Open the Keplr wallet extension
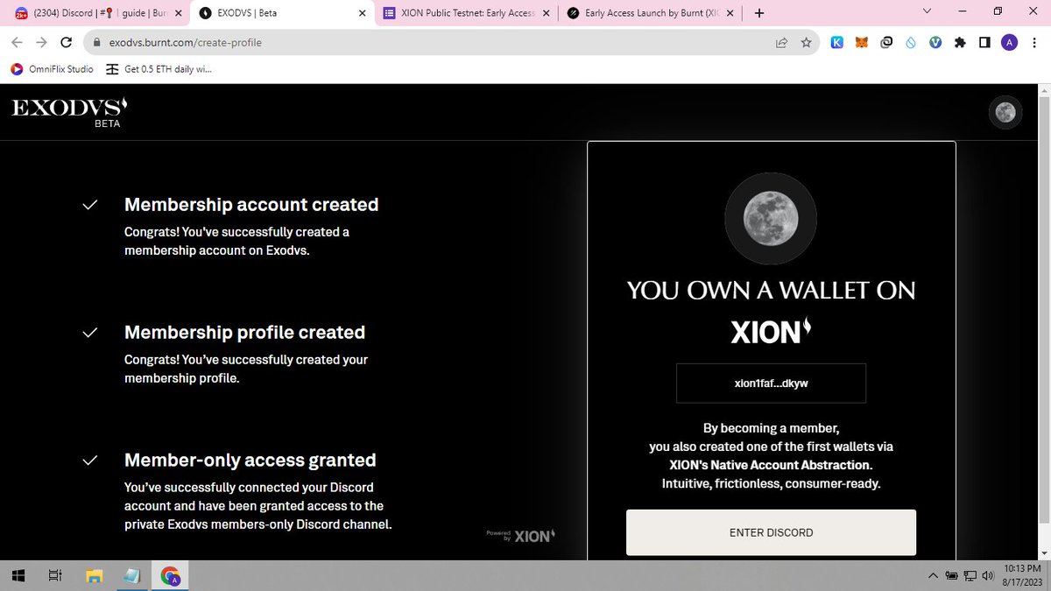Viewport: 1051px width, 591px height. tap(836, 42)
